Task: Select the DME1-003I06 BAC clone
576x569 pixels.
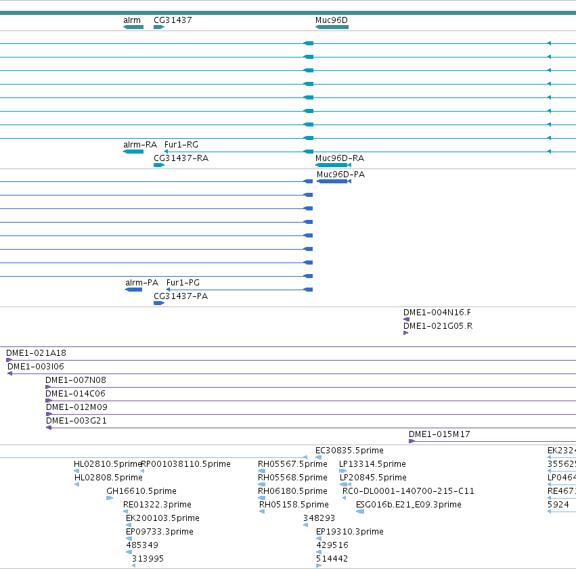Action: (292, 373)
